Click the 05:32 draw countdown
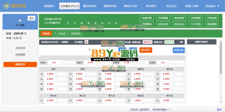The height and width of the screenshot is (112, 225). coord(169,42)
